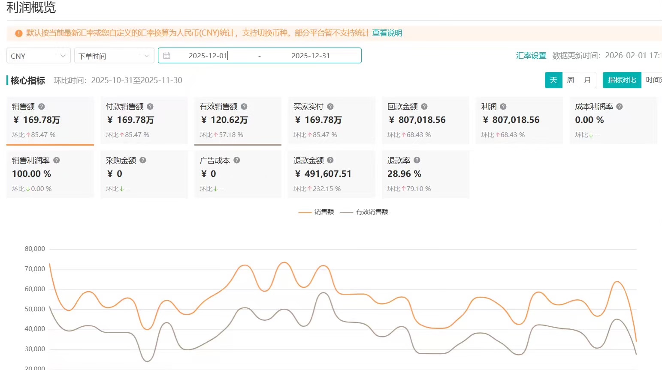The height and width of the screenshot is (370, 662).
Task: Select the 回款金额 metric card
Action: pyautogui.click(x=426, y=120)
